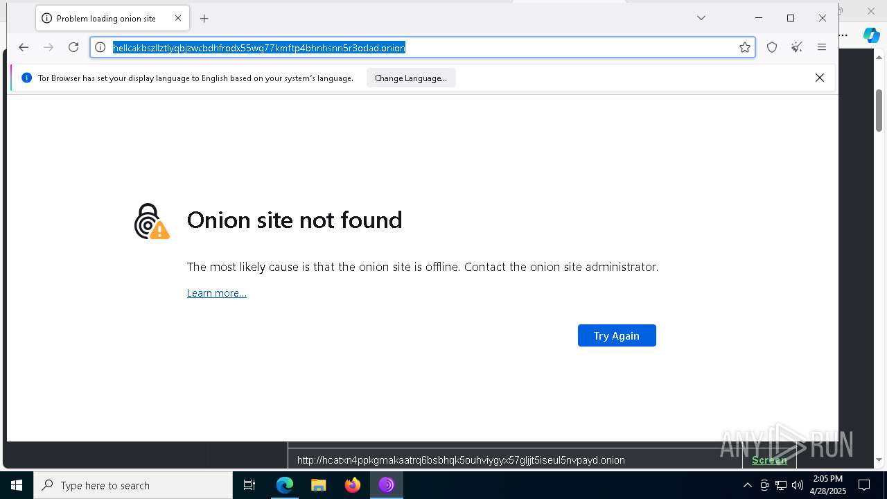Bookmark this page with the star icon
Viewport: 887px width, 499px height.
tap(745, 47)
